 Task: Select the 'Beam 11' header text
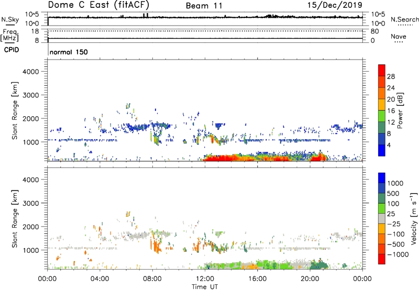[x=204, y=6]
